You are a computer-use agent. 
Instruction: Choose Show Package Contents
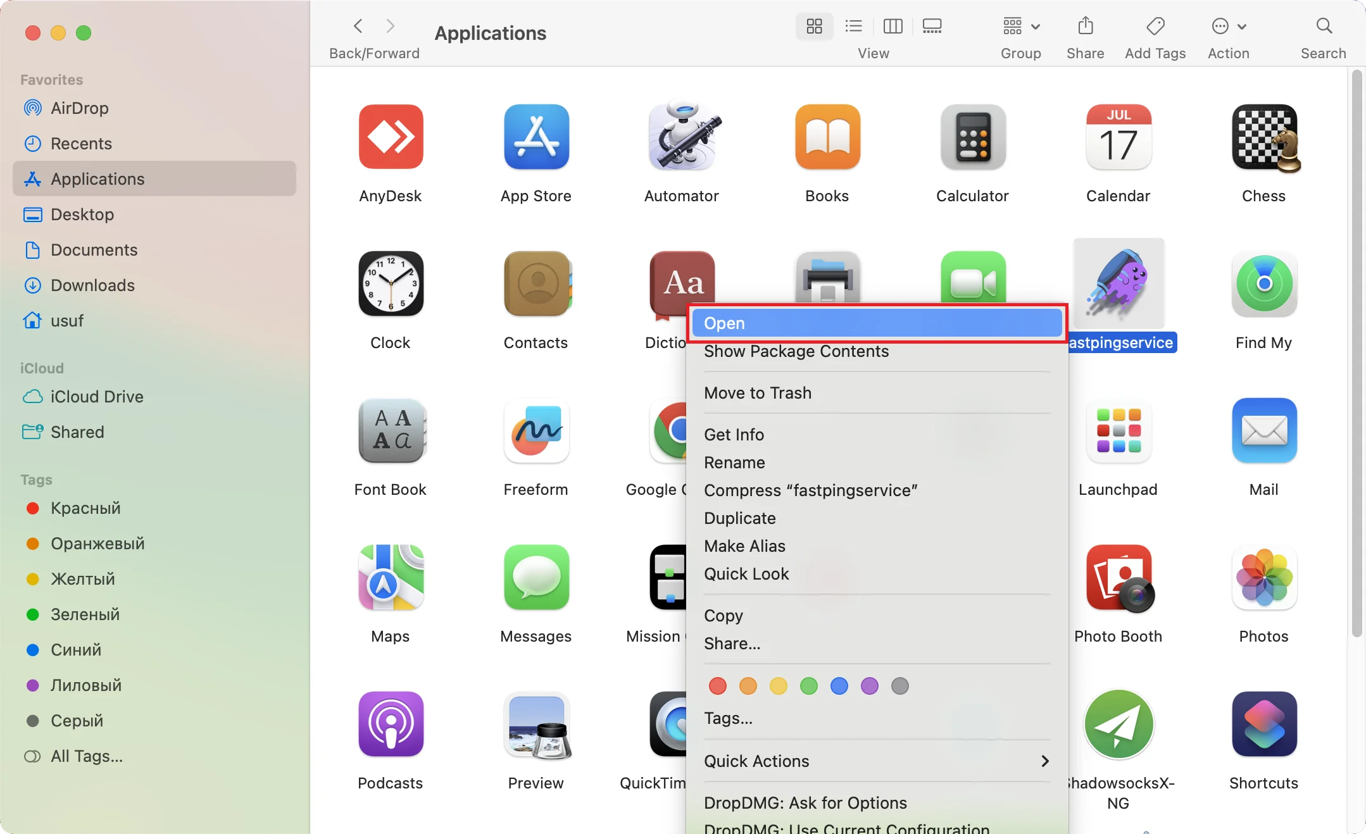(796, 352)
